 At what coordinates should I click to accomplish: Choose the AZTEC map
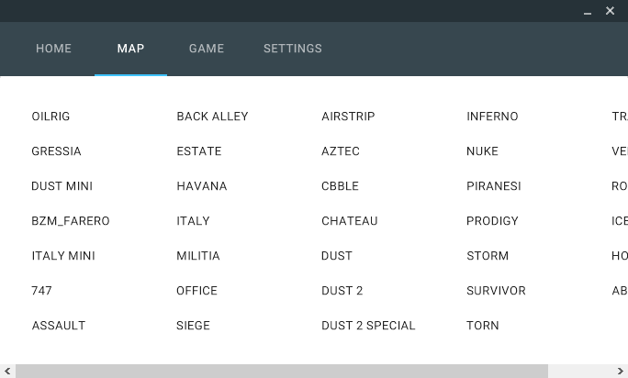click(x=341, y=151)
